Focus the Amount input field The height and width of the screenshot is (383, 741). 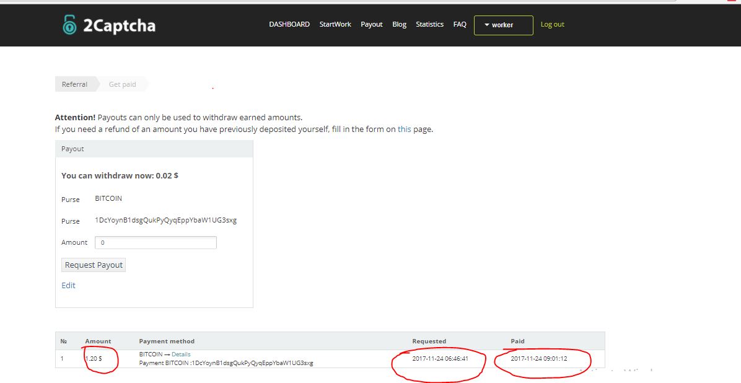tap(156, 243)
